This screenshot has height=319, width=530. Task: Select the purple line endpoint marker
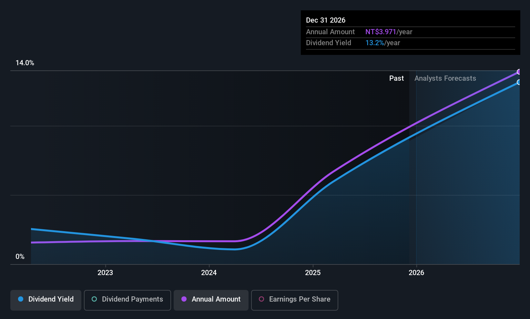tap(519, 72)
